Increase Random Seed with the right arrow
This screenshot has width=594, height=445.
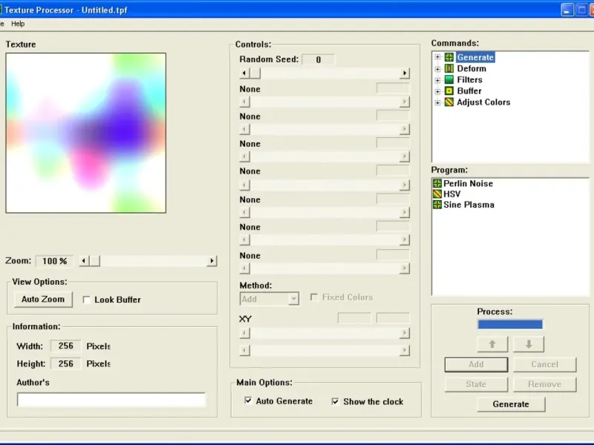pos(405,73)
